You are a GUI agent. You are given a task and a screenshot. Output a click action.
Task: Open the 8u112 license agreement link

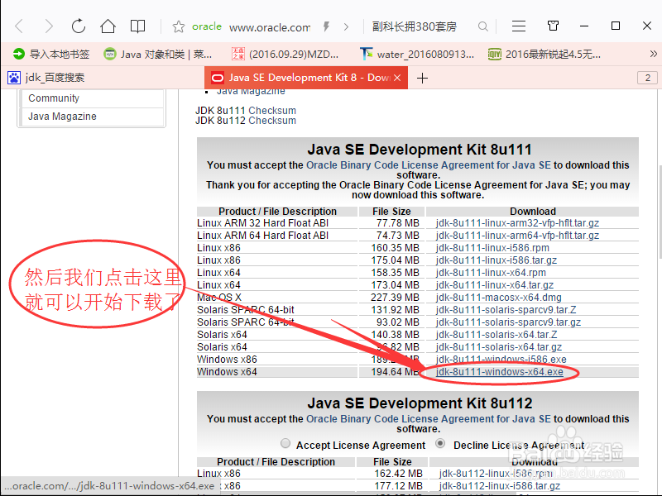click(428, 419)
